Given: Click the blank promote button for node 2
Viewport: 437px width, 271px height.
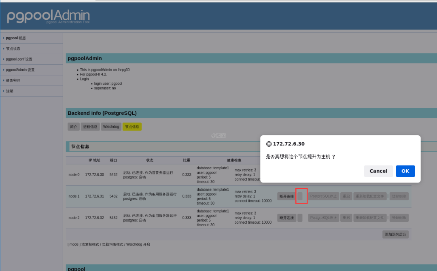Looking at the screenshot, I should point(300,218).
